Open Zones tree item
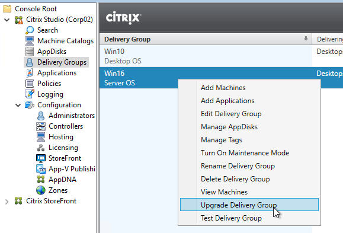The image size is (343, 233). click(58, 190)
